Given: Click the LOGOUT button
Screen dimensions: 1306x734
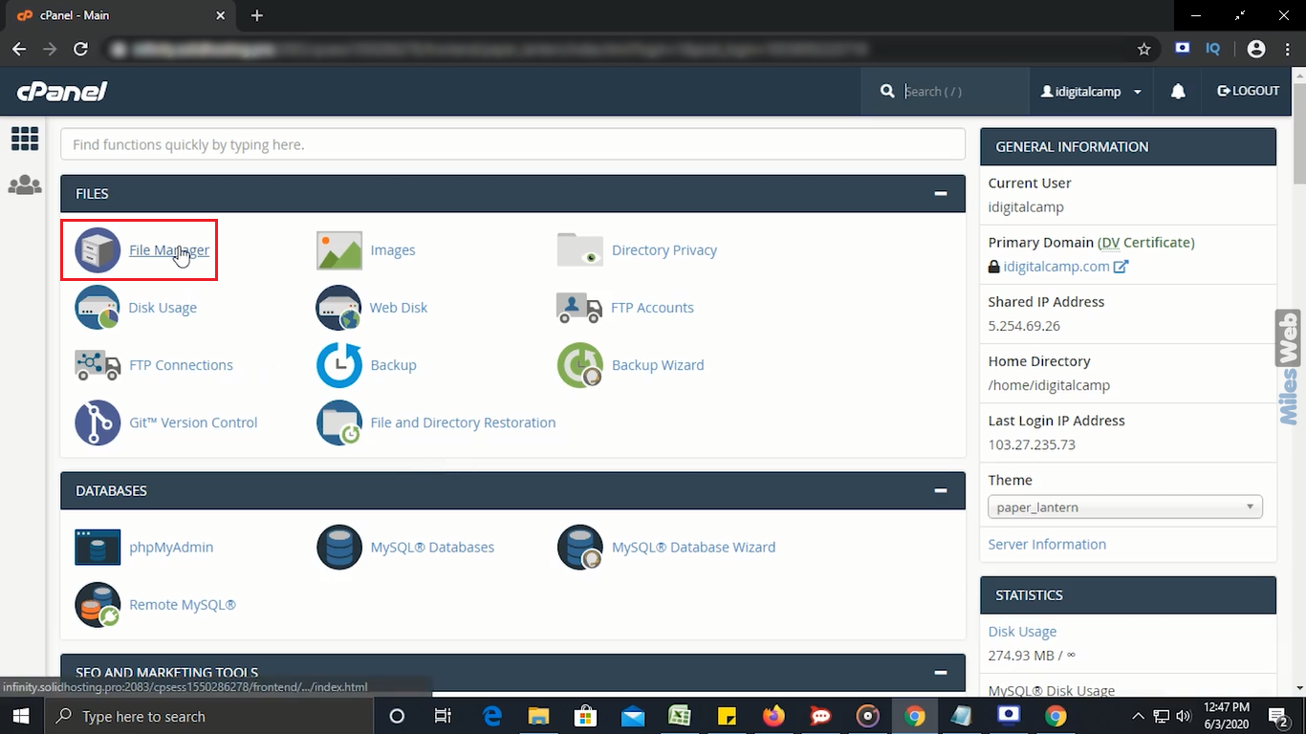Looking at the screenshot, I should 1248,91.
